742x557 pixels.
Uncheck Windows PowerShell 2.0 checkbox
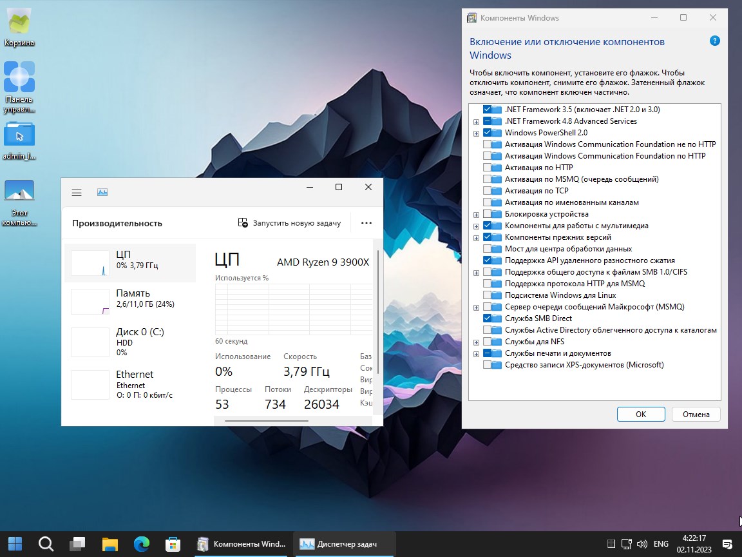click(x=488, y=133)
